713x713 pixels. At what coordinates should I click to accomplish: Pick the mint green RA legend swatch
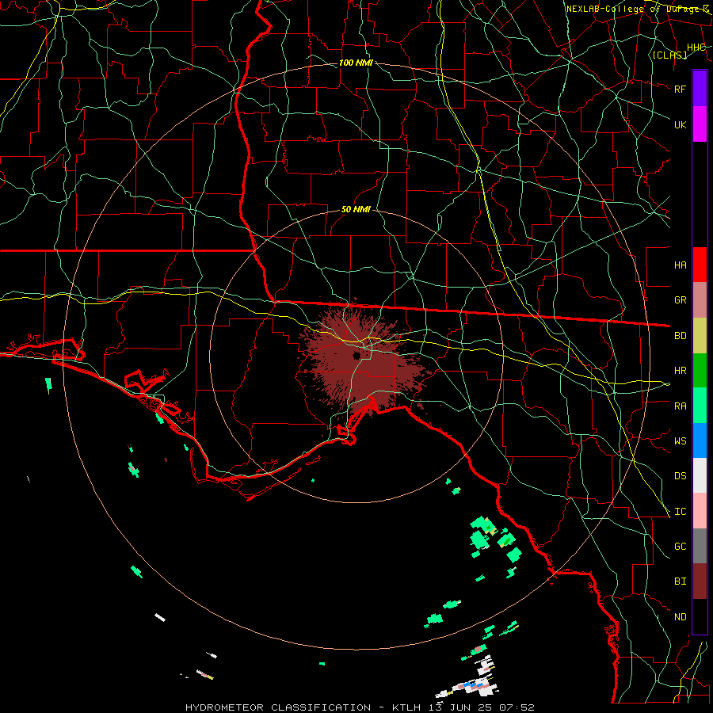coord(700,406)
